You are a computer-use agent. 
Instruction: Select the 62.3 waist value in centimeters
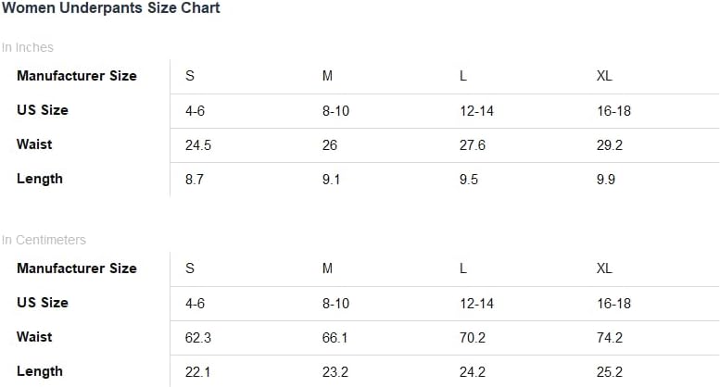(198, 338)
